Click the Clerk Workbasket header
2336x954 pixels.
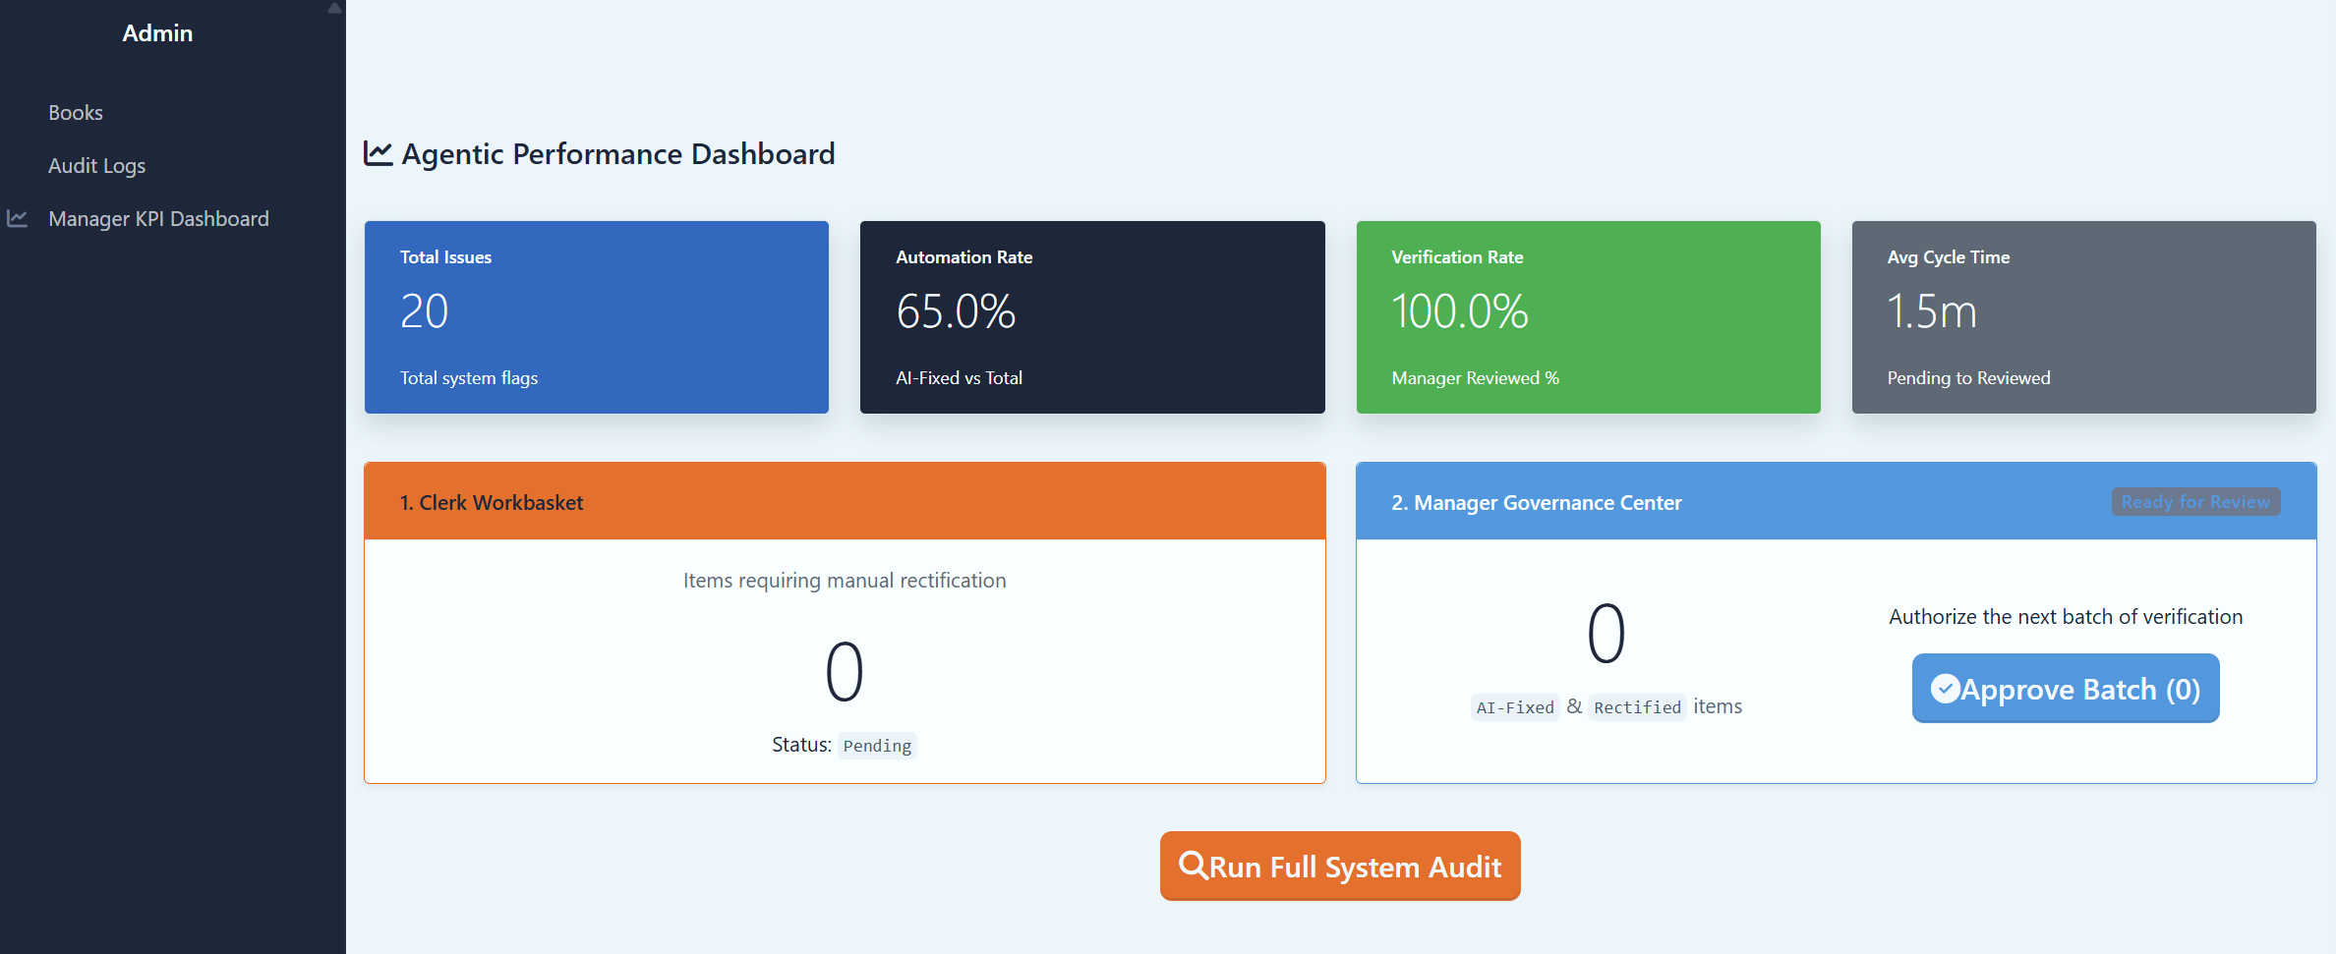[845, 502]
